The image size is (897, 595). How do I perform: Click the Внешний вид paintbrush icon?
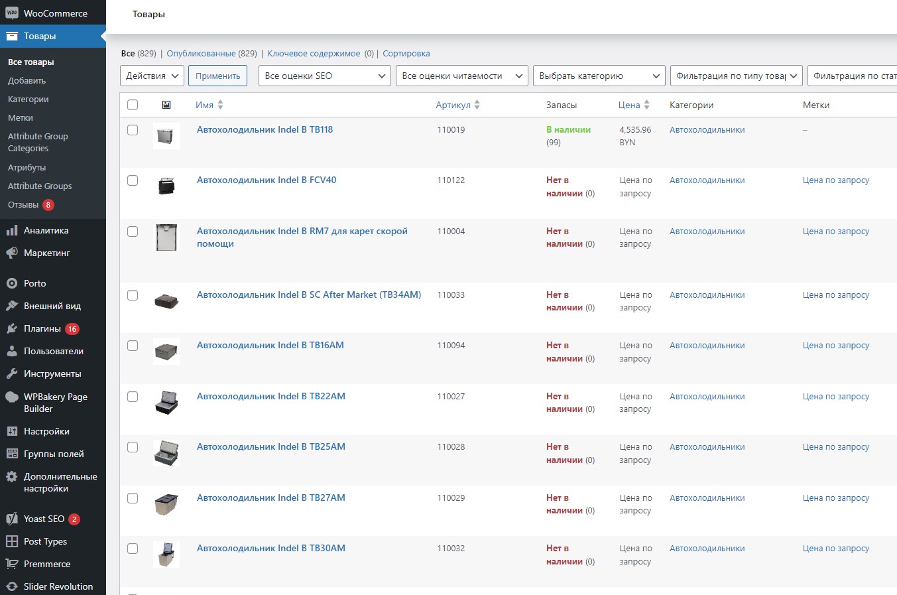click(12, 306)
